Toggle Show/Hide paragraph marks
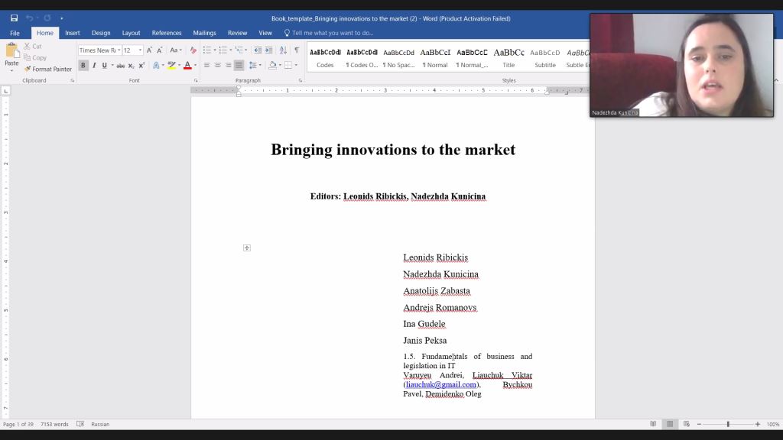783x440 pixels. 297,50
